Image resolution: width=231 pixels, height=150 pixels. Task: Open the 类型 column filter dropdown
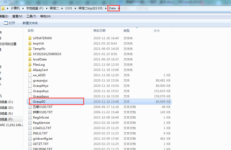(x=136, y=28)
